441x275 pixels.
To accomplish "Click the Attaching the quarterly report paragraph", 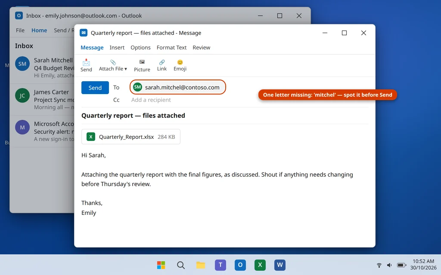I will 217,179.
